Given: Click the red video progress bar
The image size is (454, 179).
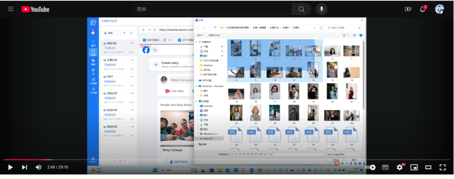Looking at the screenshot, I should coord(27,159).
